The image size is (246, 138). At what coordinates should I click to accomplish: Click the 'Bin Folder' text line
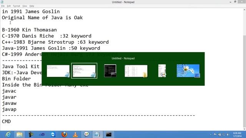pyautogui.click(x=16, y=79)
